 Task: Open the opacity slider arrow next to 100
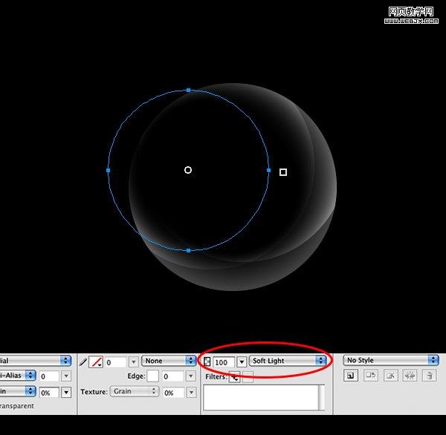(x=242, y=362)
